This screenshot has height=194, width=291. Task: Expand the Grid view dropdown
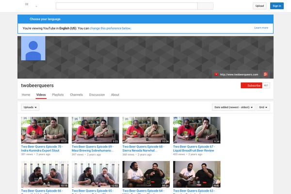tap(263, 107)
